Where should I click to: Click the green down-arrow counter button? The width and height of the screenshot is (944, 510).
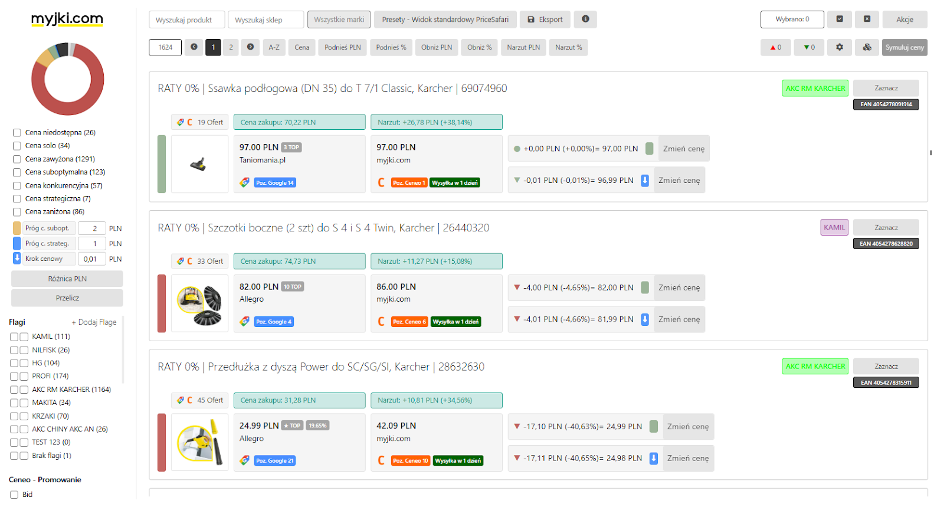(x=809, y=47)
